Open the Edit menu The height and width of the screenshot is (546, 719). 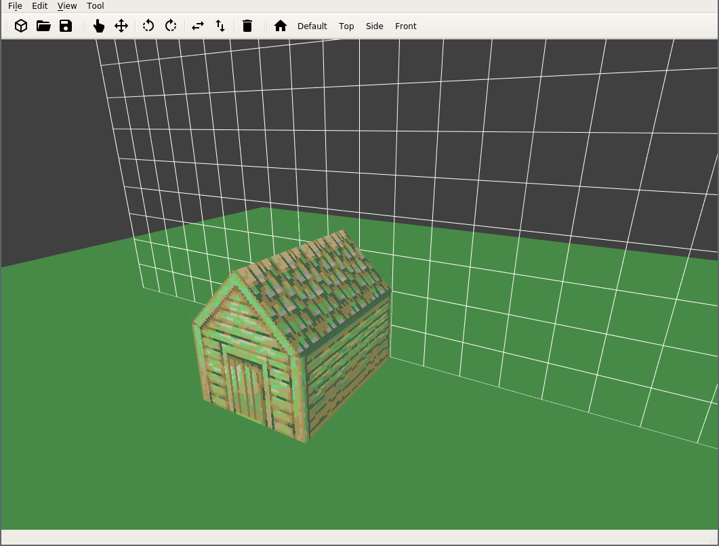tap(39, 5)
